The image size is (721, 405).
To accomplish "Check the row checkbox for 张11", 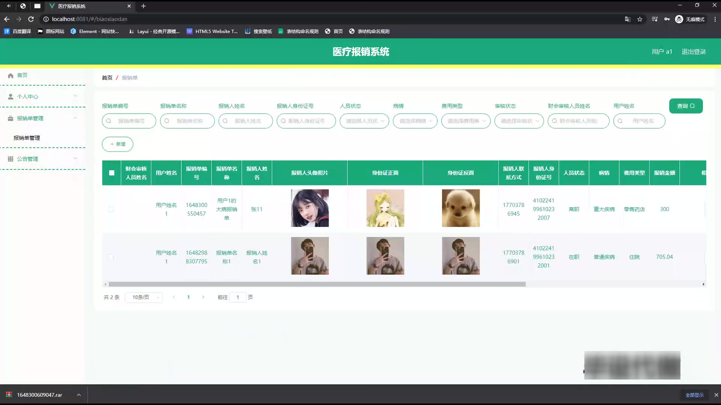I will coord(111,209).
